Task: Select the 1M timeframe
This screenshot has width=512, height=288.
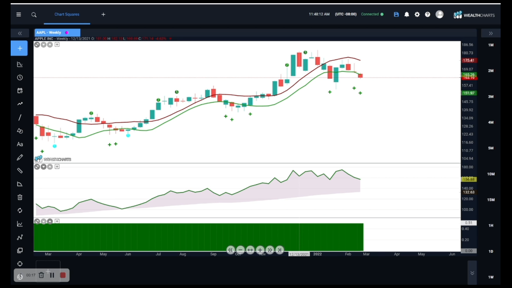Action: click(x=491, y=45)
